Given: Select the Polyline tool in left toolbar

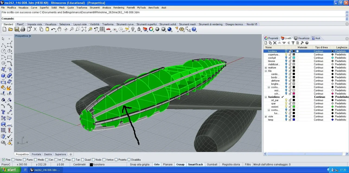Looking at the screenshot, I should point(3,45).
